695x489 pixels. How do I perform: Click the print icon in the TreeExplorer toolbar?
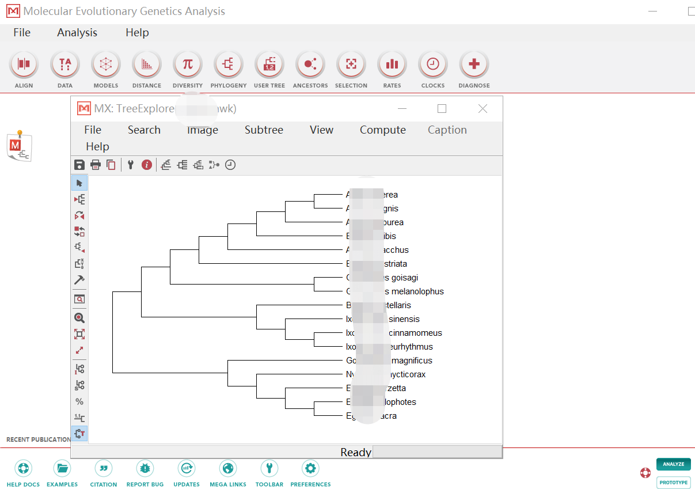point(96,165)
